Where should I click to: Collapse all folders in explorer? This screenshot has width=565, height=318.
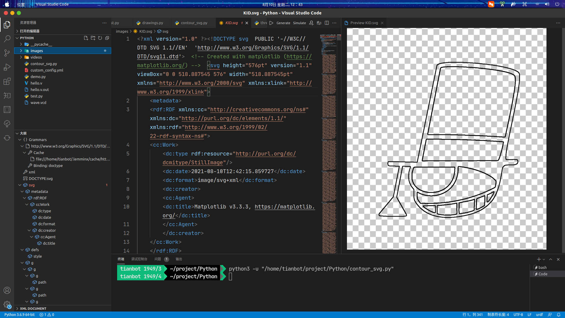pos(107,38)
